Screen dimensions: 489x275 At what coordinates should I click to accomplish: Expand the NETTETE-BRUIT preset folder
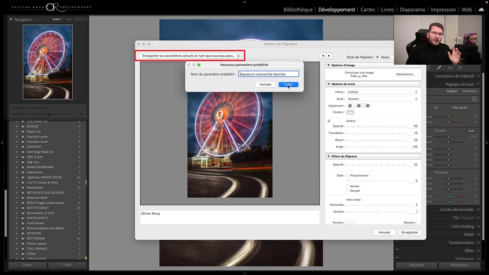tap(17, 208)
